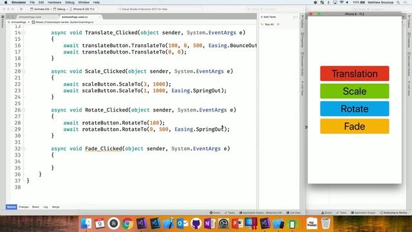The width and height of the screenshot is (412, 232).
Task: Close the AnimatePage.xaml.cs tab
Action: tap(99, 17)
